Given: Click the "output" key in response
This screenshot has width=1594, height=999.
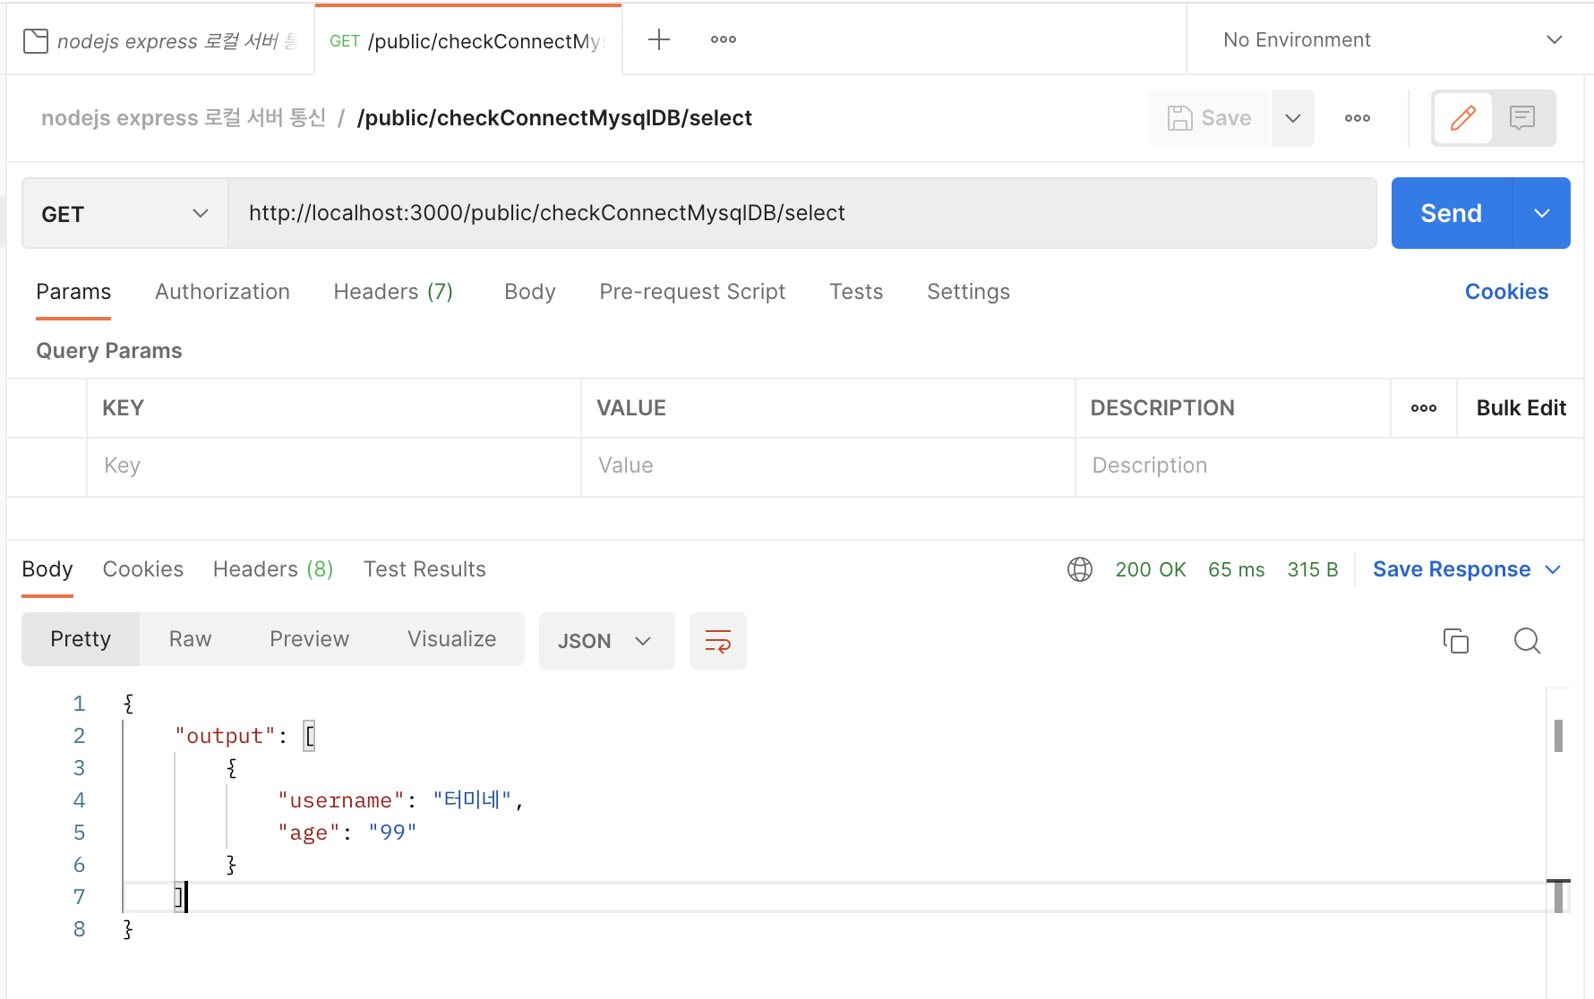Looking at the screenshot, I should 225,736.
